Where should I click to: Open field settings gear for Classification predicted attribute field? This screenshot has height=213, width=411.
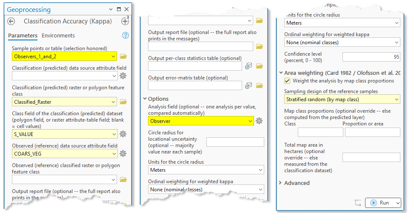point(123,76)
